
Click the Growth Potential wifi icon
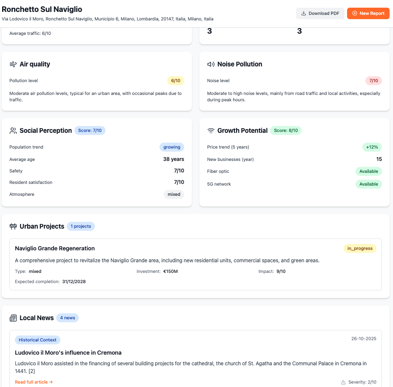coord(211,131)
